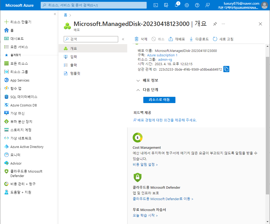Image resolution: width=270 pixels, height=224 pixels.
Task: Open 모든 리소스 in the sidebar
Action: pos(16,63)
